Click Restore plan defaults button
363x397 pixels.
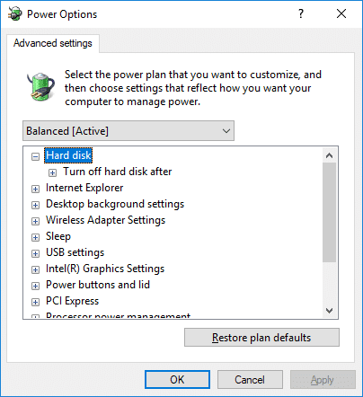[x=261, y=338]
